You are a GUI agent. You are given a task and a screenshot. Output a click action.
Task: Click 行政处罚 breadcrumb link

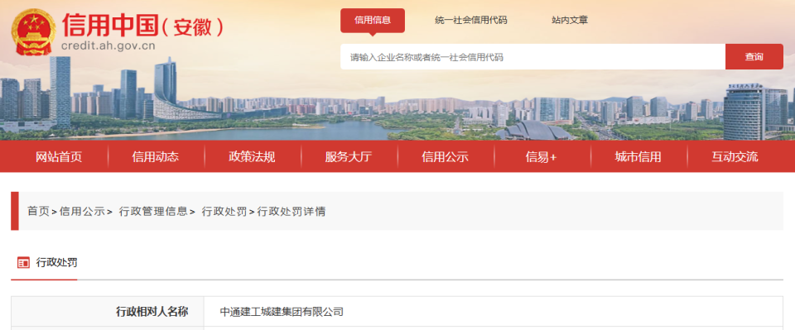click(224, 212)
